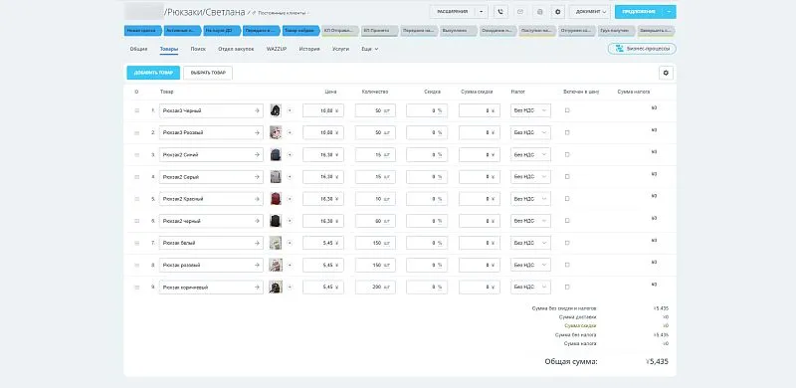This screenshot has width=796, height=388.
Task: Click the phone call icon in header
Action: point(501,12)
